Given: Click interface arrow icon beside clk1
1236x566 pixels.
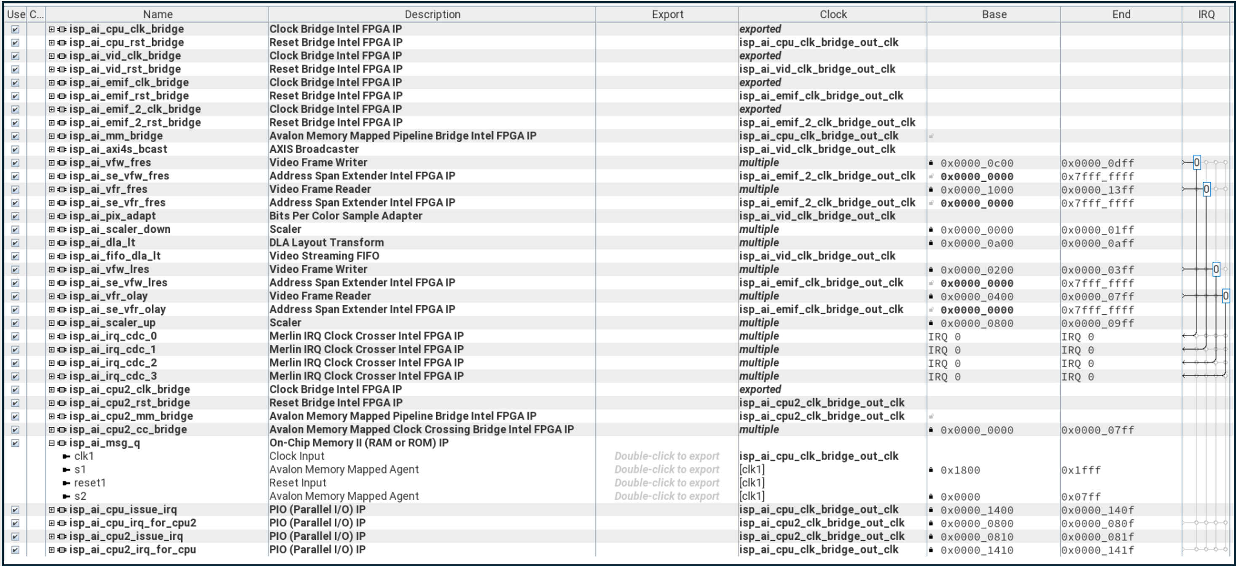Looking at the screenshot, I should click(x=67, y=456).
